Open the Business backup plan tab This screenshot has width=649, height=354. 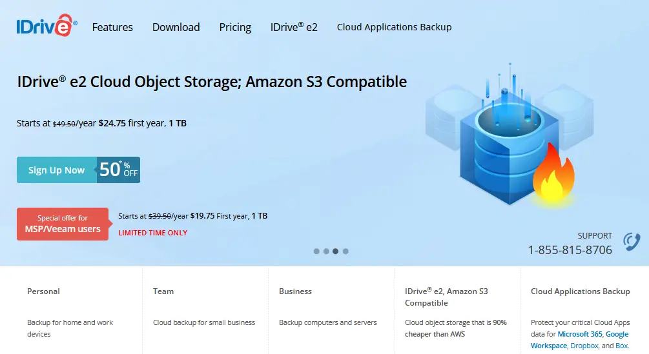click(x=295, y=291)
